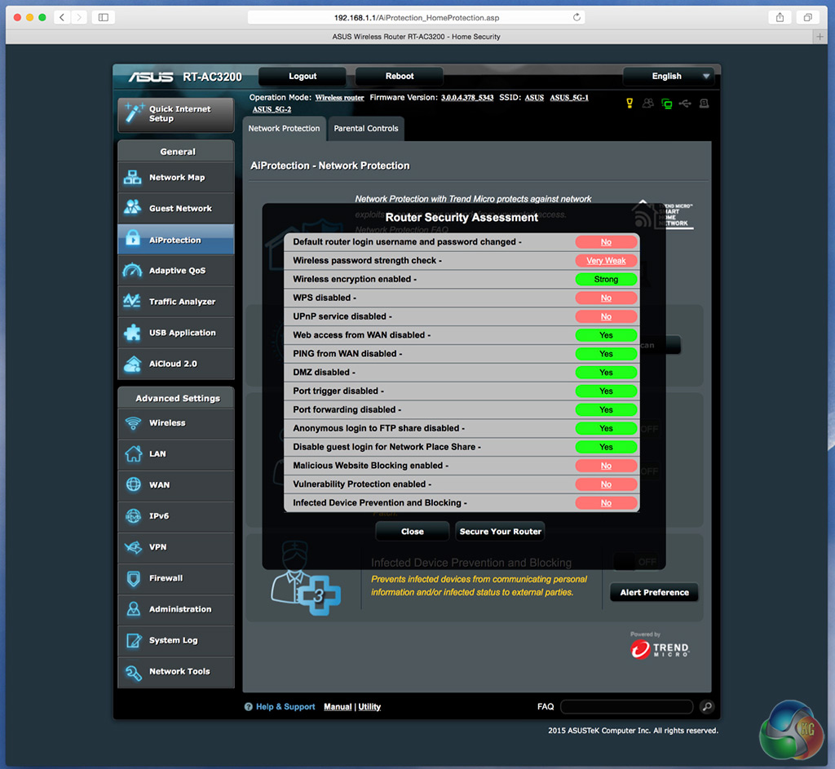Click Strong wireless encryption status
Viewport: 835px width, 769px height.
[x=606, y=279]
